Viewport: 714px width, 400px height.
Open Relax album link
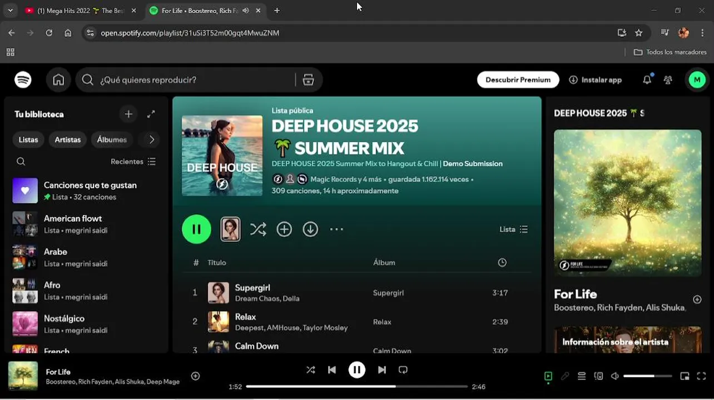coord(382,322)
